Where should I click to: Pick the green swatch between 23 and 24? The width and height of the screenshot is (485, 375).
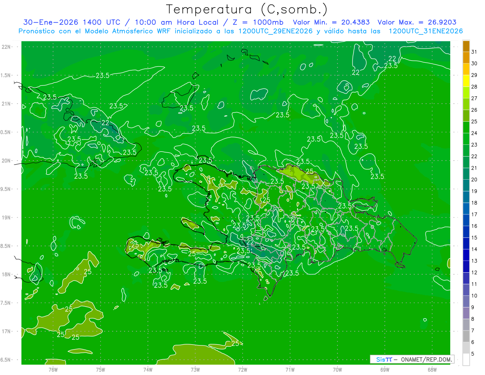[x=466, y=139]
